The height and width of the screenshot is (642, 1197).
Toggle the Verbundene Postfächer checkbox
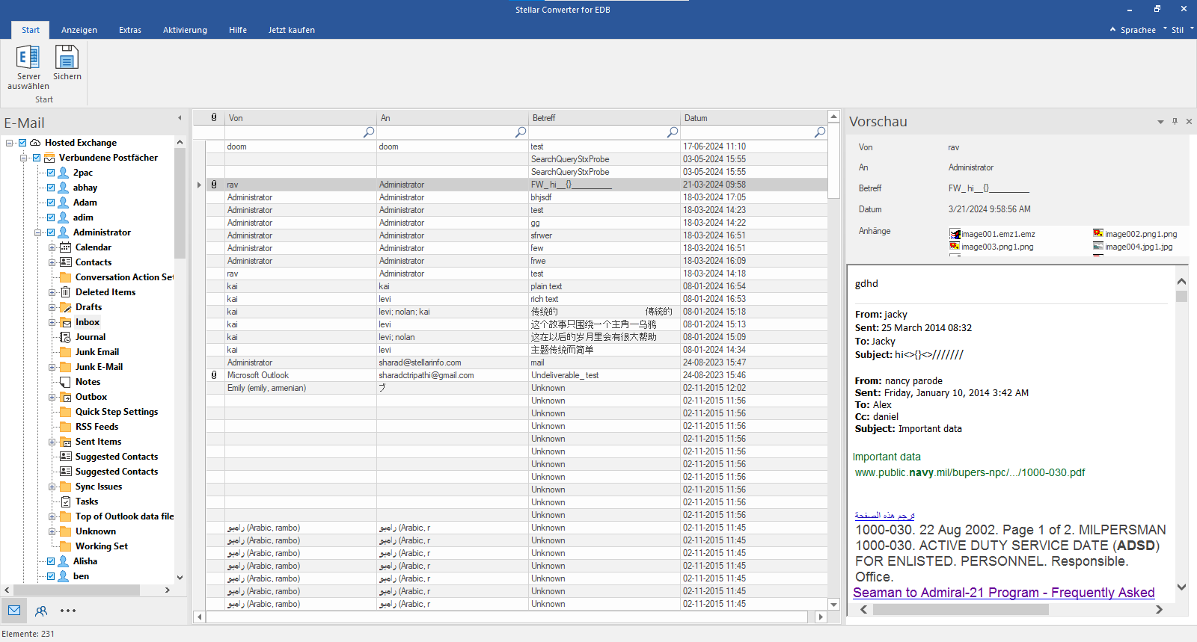36,158
